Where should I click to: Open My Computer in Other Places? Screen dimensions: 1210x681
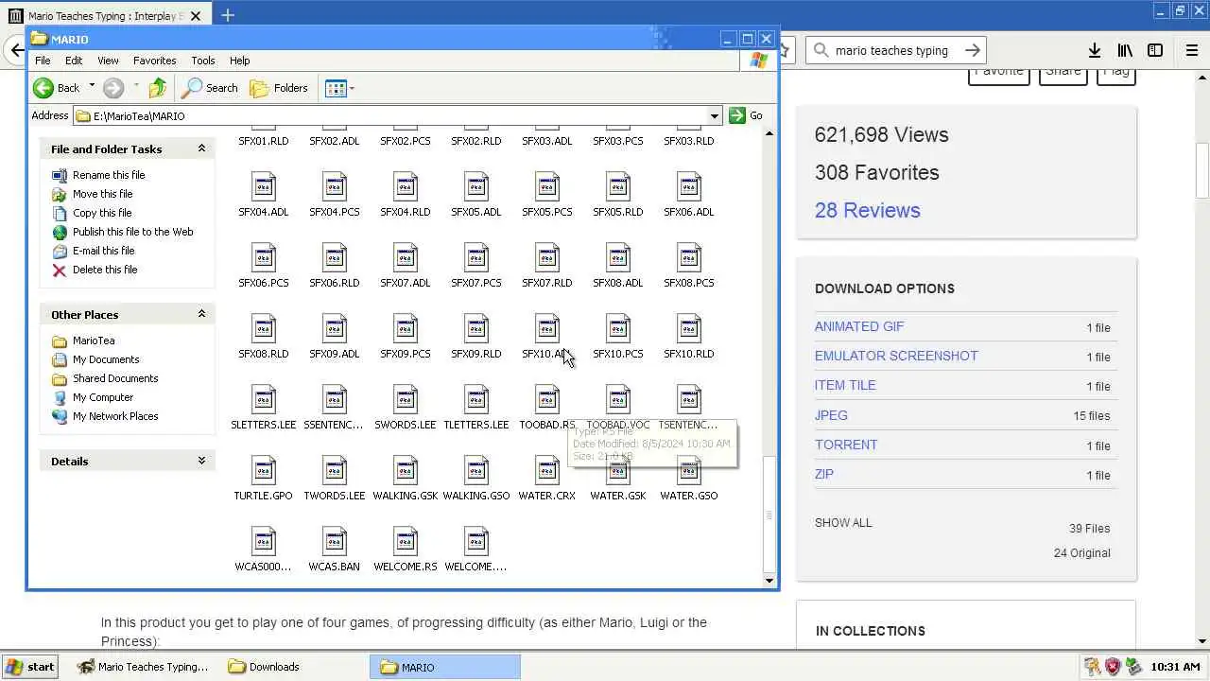pos(103,397)
